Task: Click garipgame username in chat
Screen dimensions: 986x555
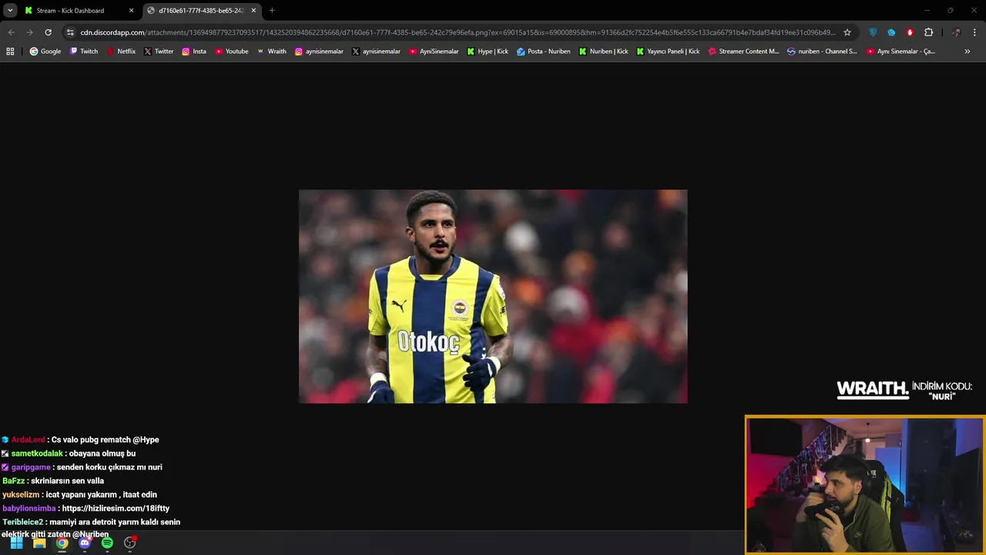Action: (x=31, y=467)
